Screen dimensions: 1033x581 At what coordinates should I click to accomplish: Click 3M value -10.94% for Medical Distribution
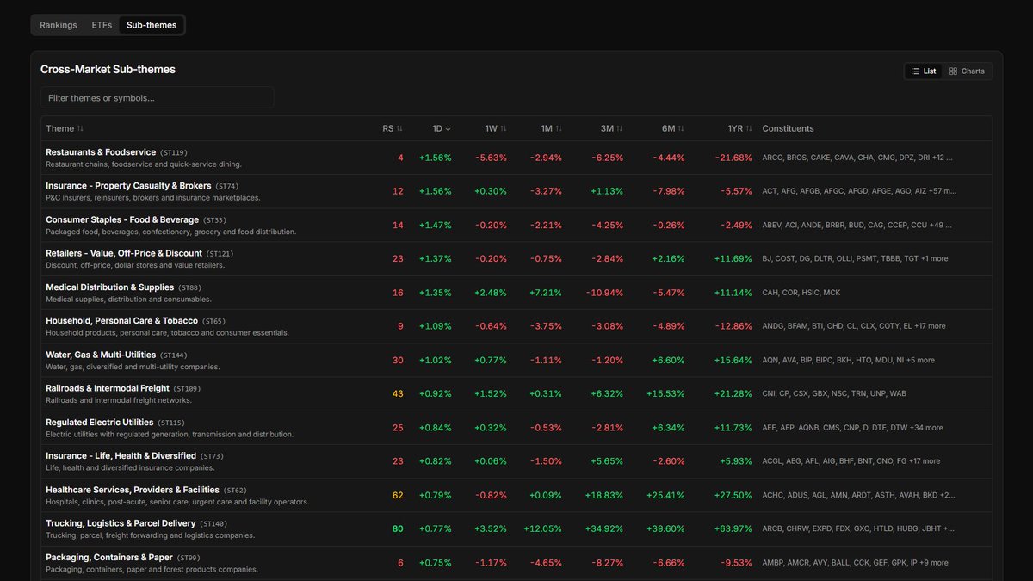pos(605,293)
